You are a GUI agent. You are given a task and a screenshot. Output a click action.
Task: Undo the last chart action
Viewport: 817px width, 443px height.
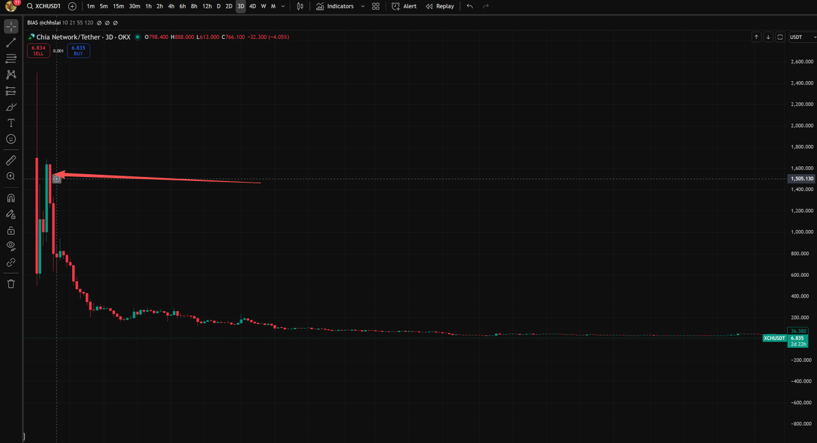pos(470,6)
